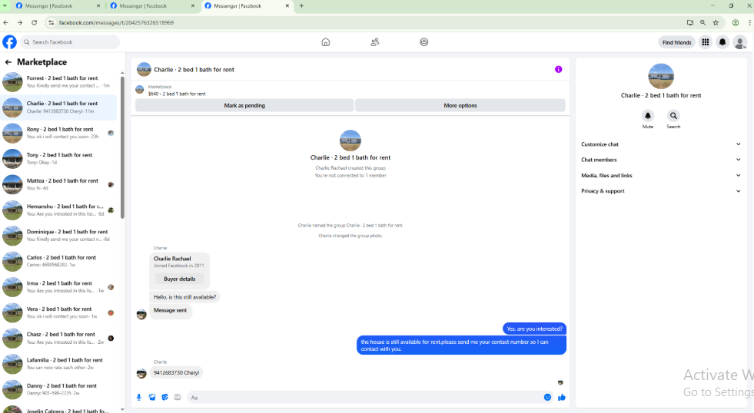Send a thumbs-up like

(562, 397)
